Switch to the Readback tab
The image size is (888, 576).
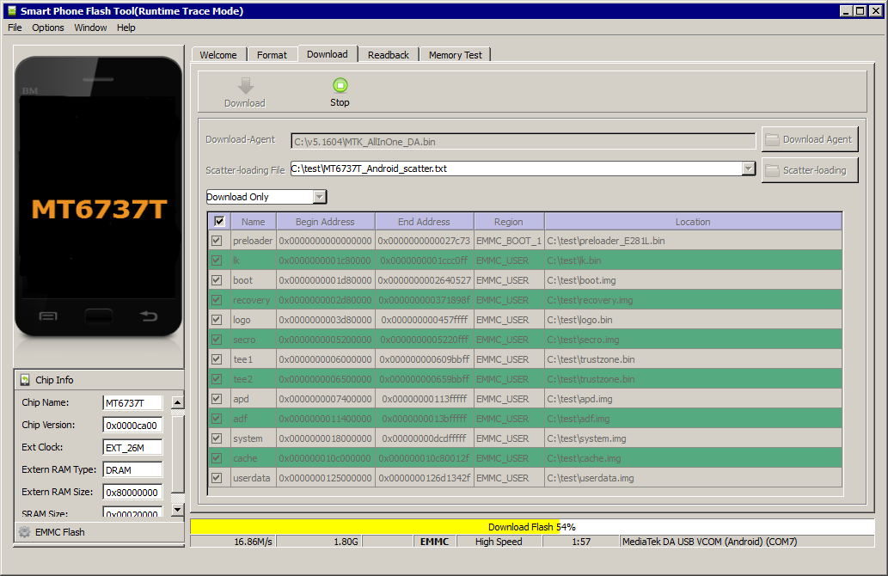point(388,55)
